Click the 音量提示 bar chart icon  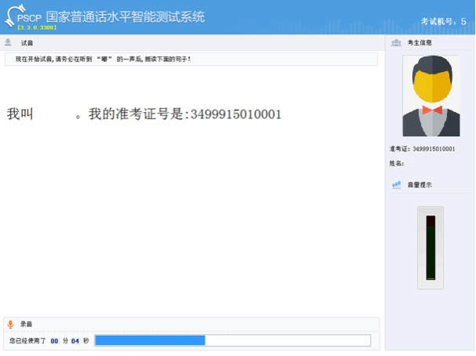tap(397, 184)
